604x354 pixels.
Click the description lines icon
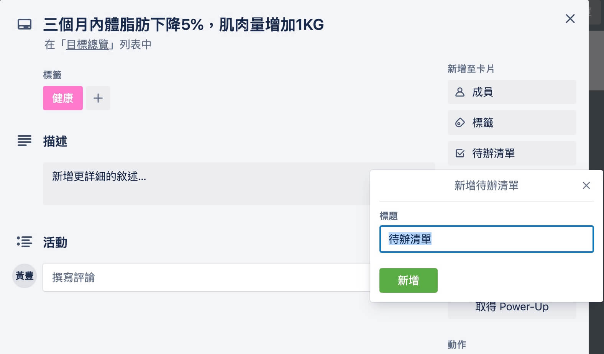click(25, 141)
